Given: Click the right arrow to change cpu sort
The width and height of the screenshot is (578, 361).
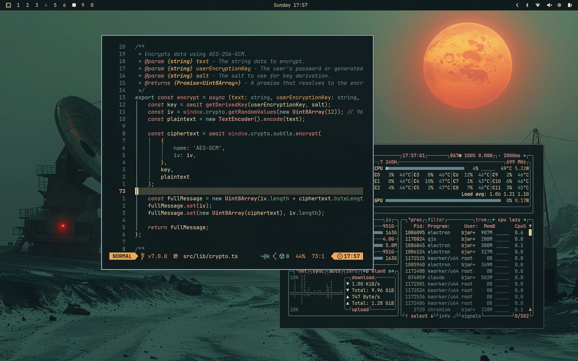Looking at the screenshot, I should pos(525,220).
